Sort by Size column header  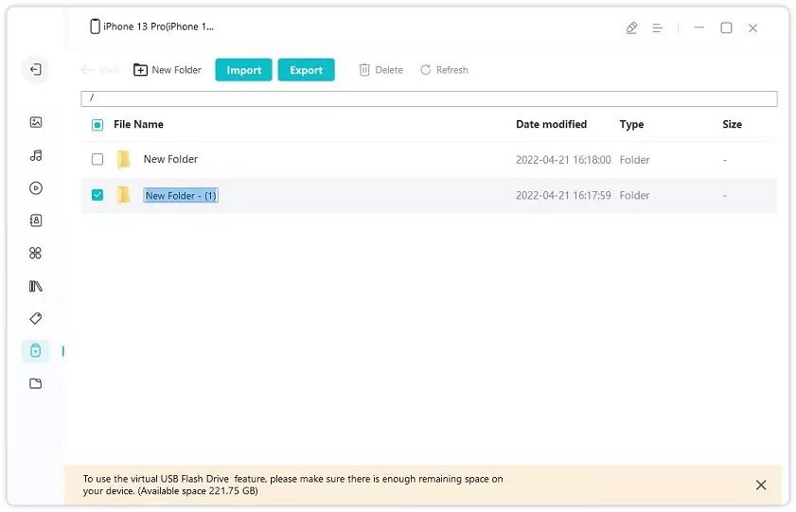732,124
